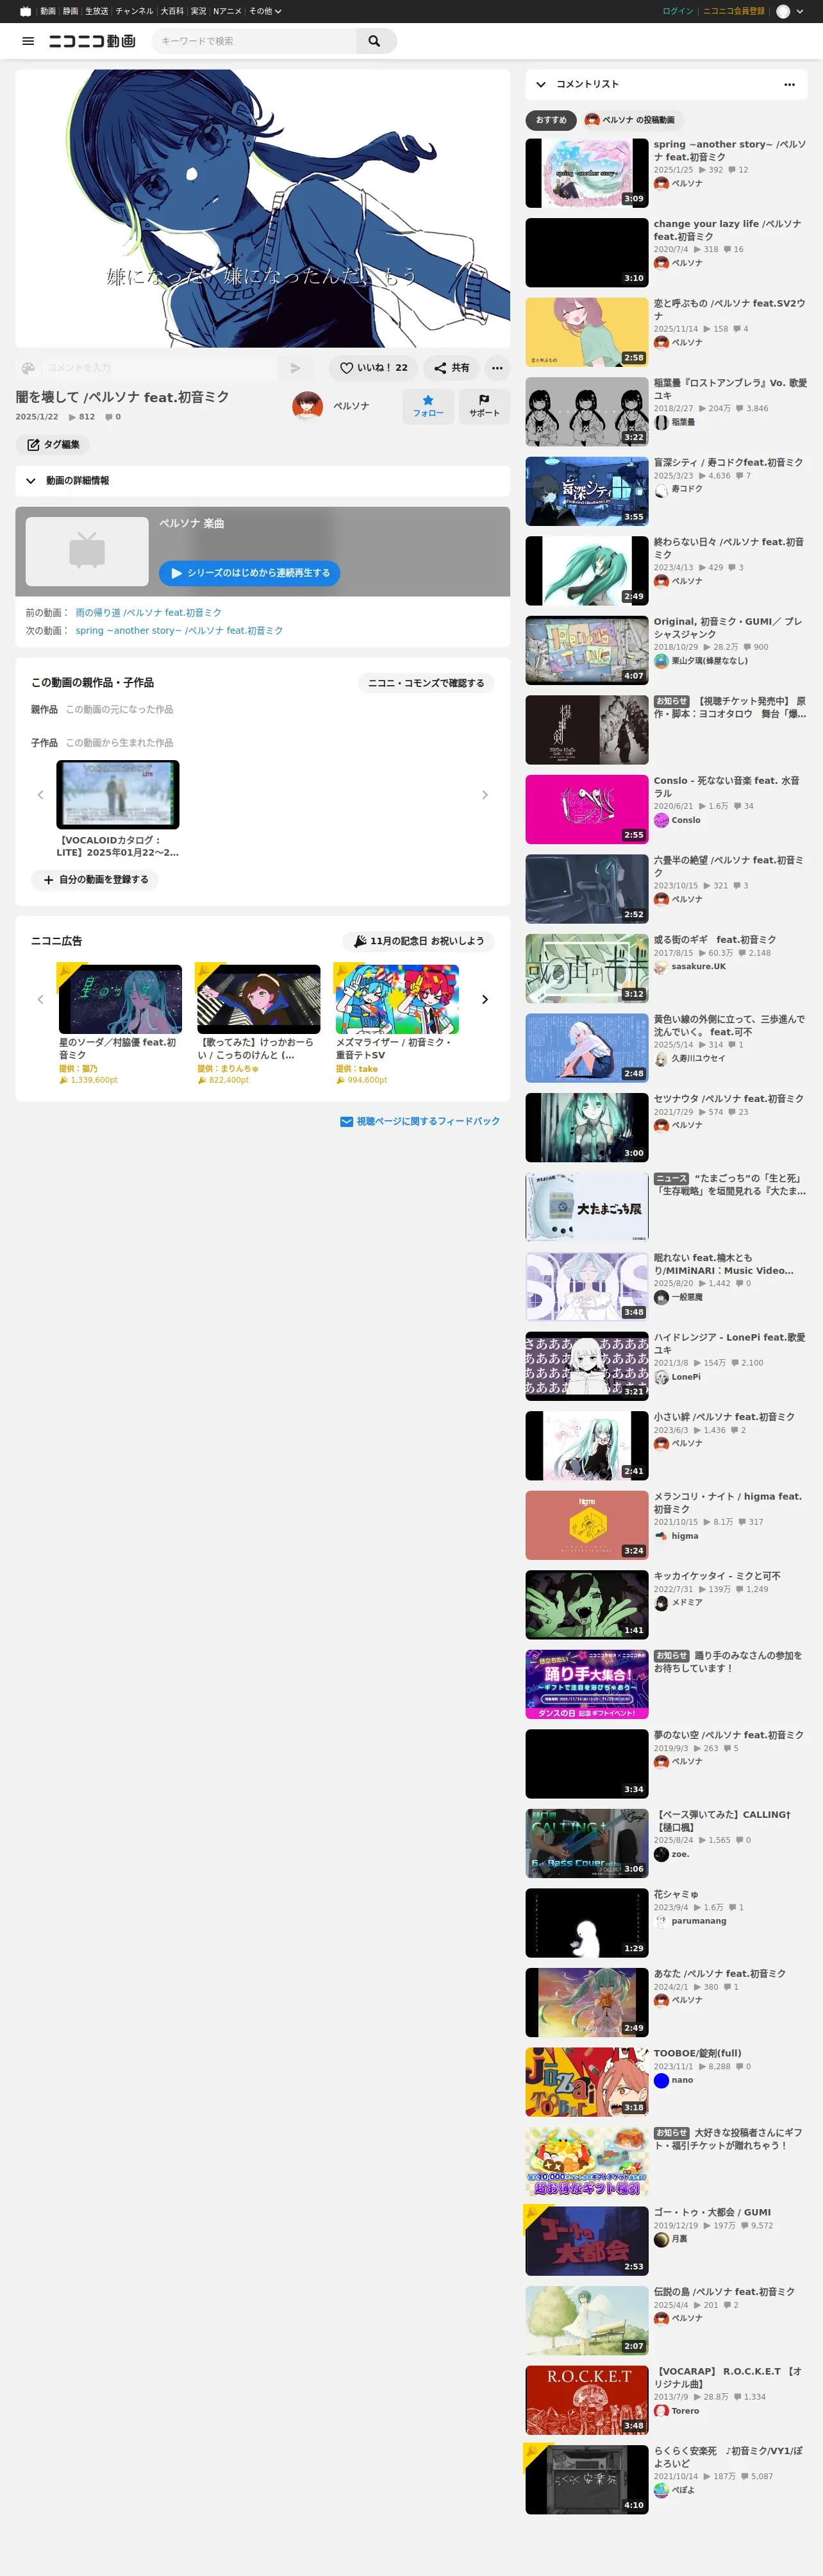Open Conslo - 死なない音楽 video thumbnail
The width and height of the screenshot is (823, 2576).
click(587, 809)
